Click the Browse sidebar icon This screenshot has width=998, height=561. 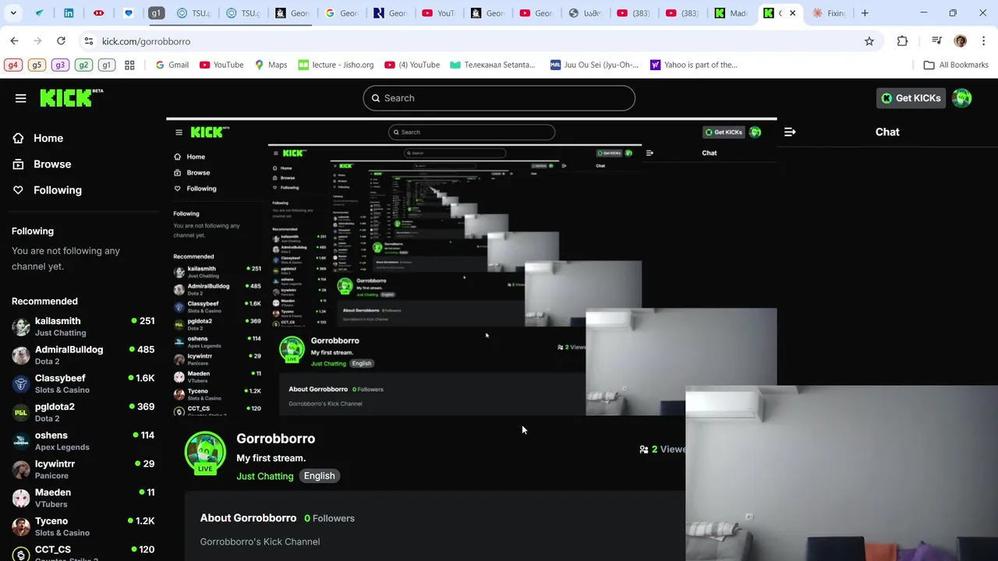(18, 164)
